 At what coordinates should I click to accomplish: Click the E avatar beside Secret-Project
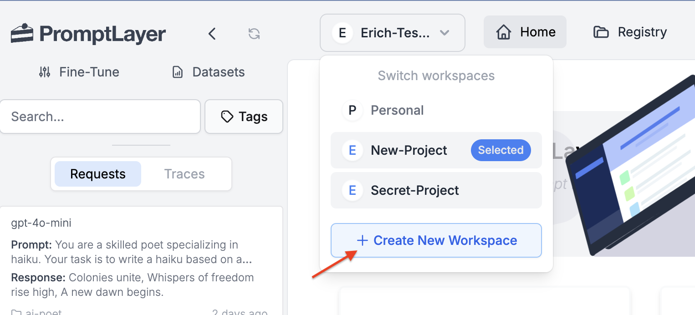pos(353,190)
